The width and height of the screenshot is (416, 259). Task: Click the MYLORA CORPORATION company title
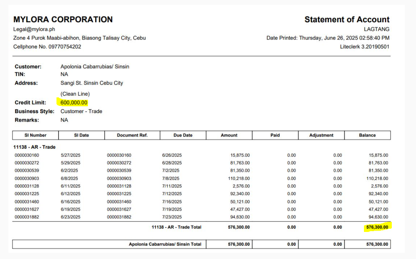click(x=63, y=19)
